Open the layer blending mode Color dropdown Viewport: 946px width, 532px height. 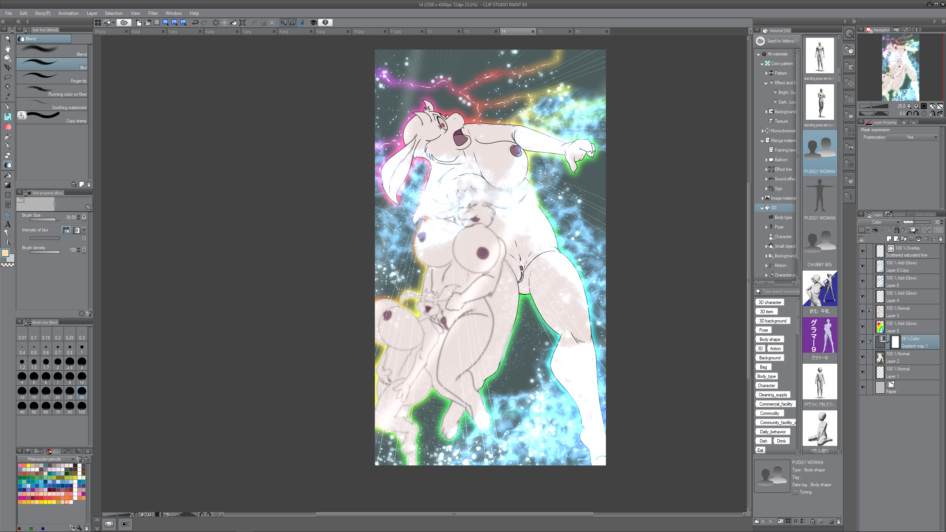pyautogui.click(x=879, y=222)
